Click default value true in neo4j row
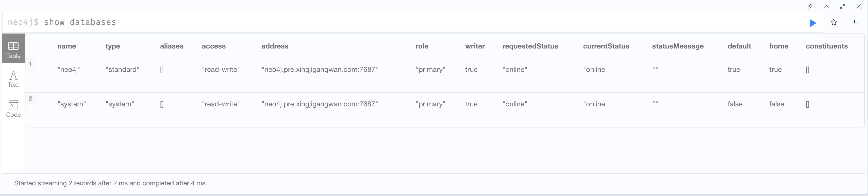 [x=733, y=70]
